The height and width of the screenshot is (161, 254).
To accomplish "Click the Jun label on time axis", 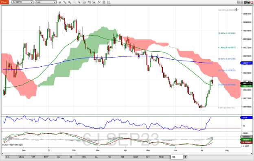I will 175,150.
